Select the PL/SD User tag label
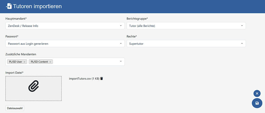 (x=15, y=62)
